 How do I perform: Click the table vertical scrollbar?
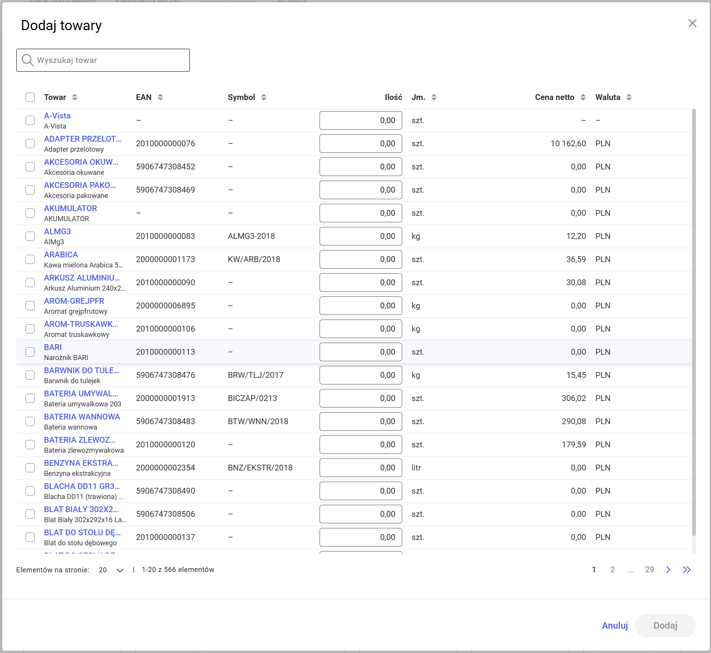click(x=694, y=323)
